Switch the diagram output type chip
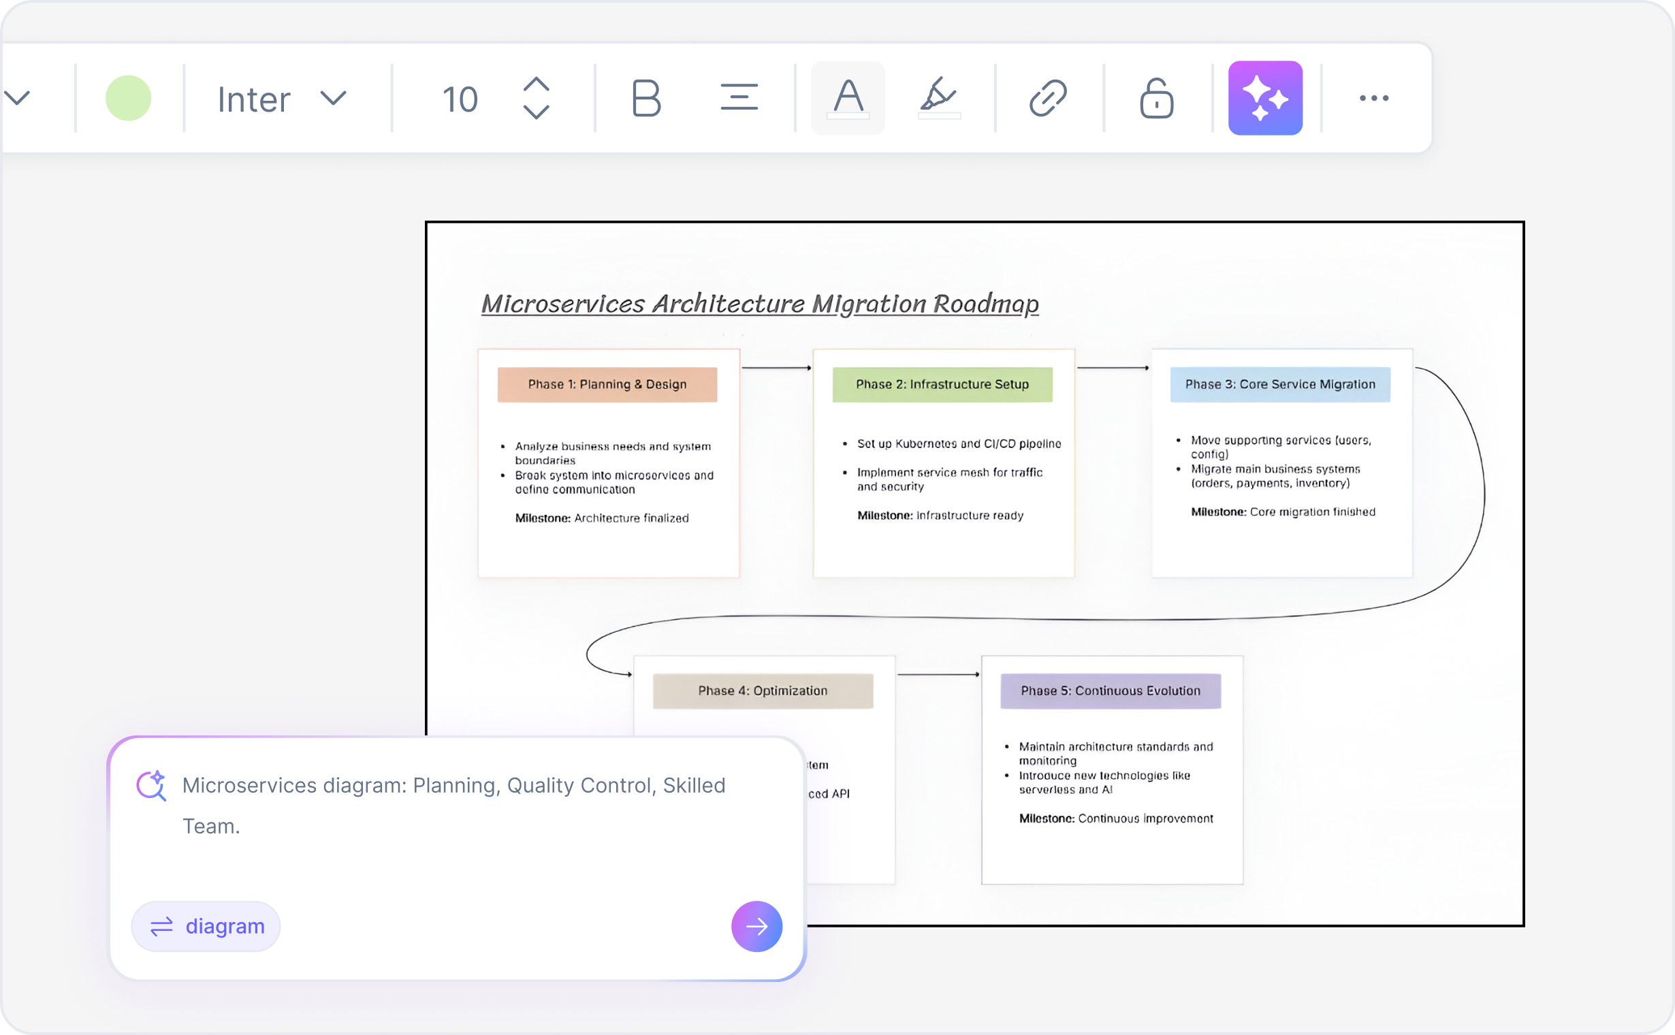Image resolution: width=1675 pixels, height=1035 pixels. click(x=206, y=926)
